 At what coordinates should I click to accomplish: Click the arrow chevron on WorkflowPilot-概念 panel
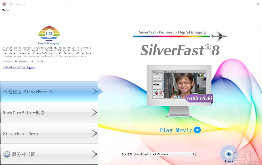(x=94, y=113)
